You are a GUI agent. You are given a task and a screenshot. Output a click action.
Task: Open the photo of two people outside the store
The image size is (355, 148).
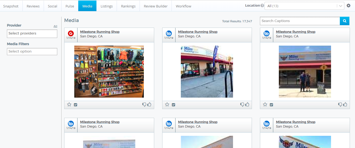pyautogui.click(x=305, y=72)
